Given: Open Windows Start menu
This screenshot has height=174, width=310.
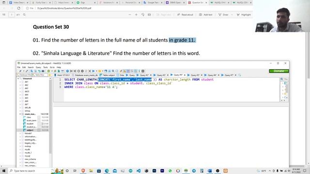Looking at the screenshot, I should coord(4,171).
